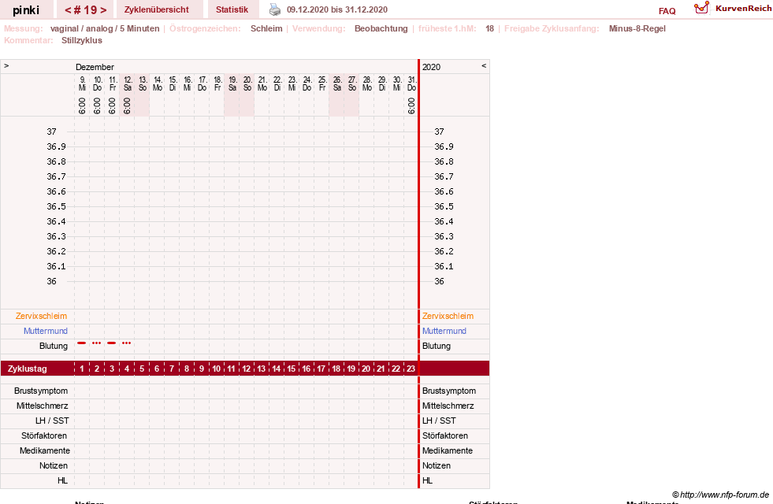Click the Minus-8-Regel value

(x=637, y=28)
